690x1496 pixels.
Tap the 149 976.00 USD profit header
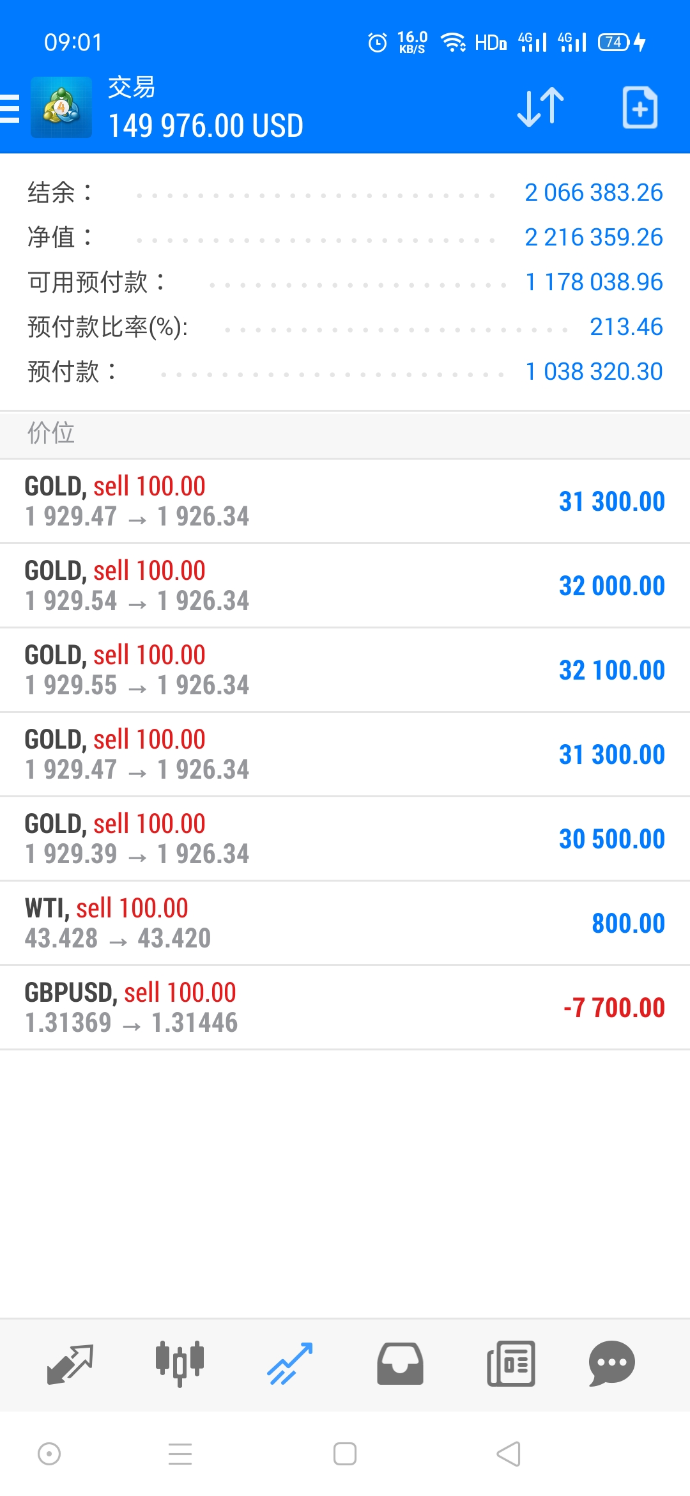coord(206,126)
